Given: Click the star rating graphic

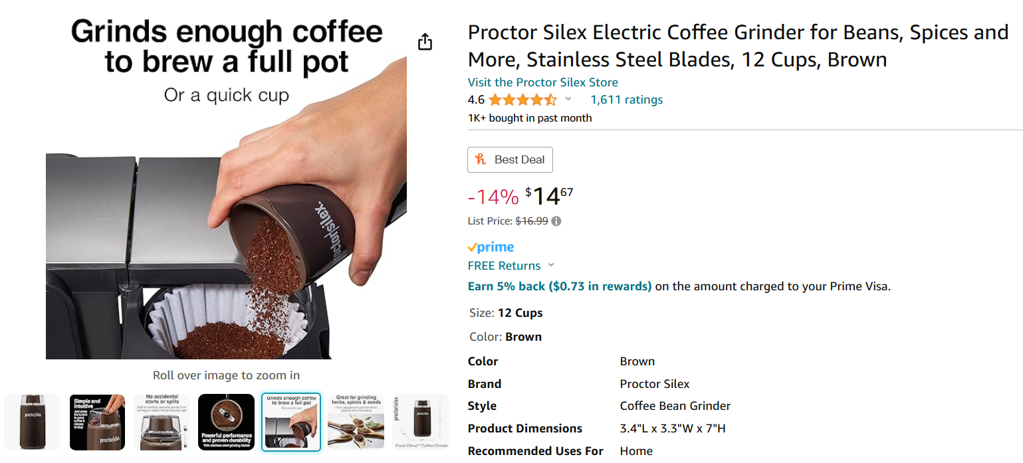Looking at the screenshot, I should tap(522, 100).
